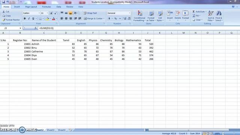240x135 pixels.
Task: Switch to the Formulas tab
Action: pos(46,7)
